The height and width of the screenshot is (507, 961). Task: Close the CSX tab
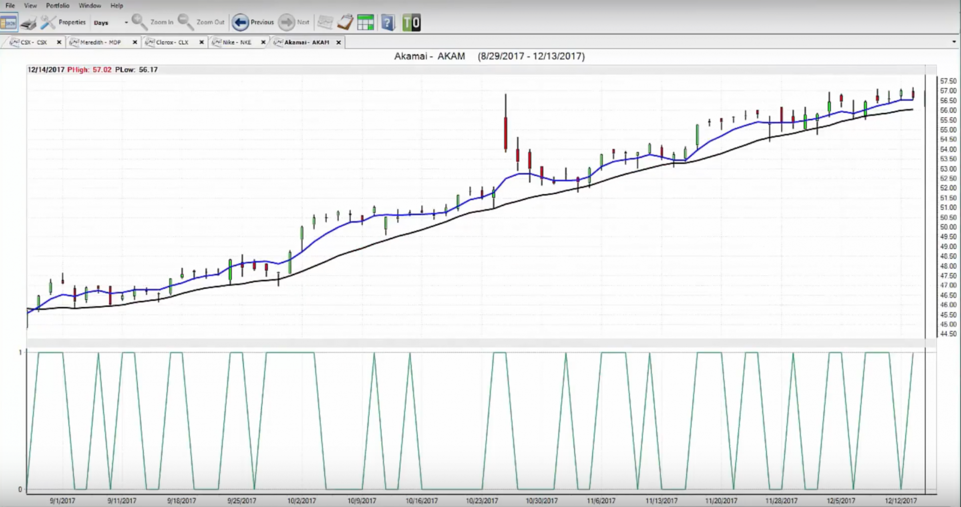click(59, 42)
